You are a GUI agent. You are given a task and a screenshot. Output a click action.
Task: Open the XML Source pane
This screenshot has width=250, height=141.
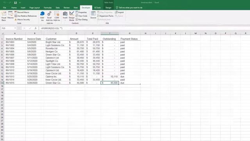(x=93, y=15)
